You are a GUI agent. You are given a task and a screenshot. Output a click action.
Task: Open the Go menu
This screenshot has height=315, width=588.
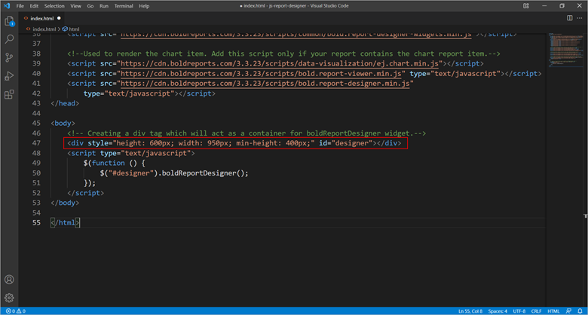click(90, 6)
